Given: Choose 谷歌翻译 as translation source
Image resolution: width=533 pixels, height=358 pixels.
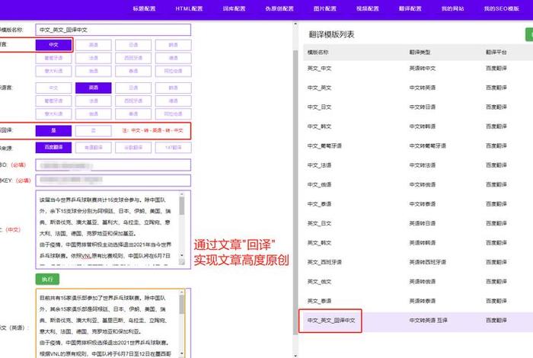Looking at the screenshot, I should tap(133, 147).
